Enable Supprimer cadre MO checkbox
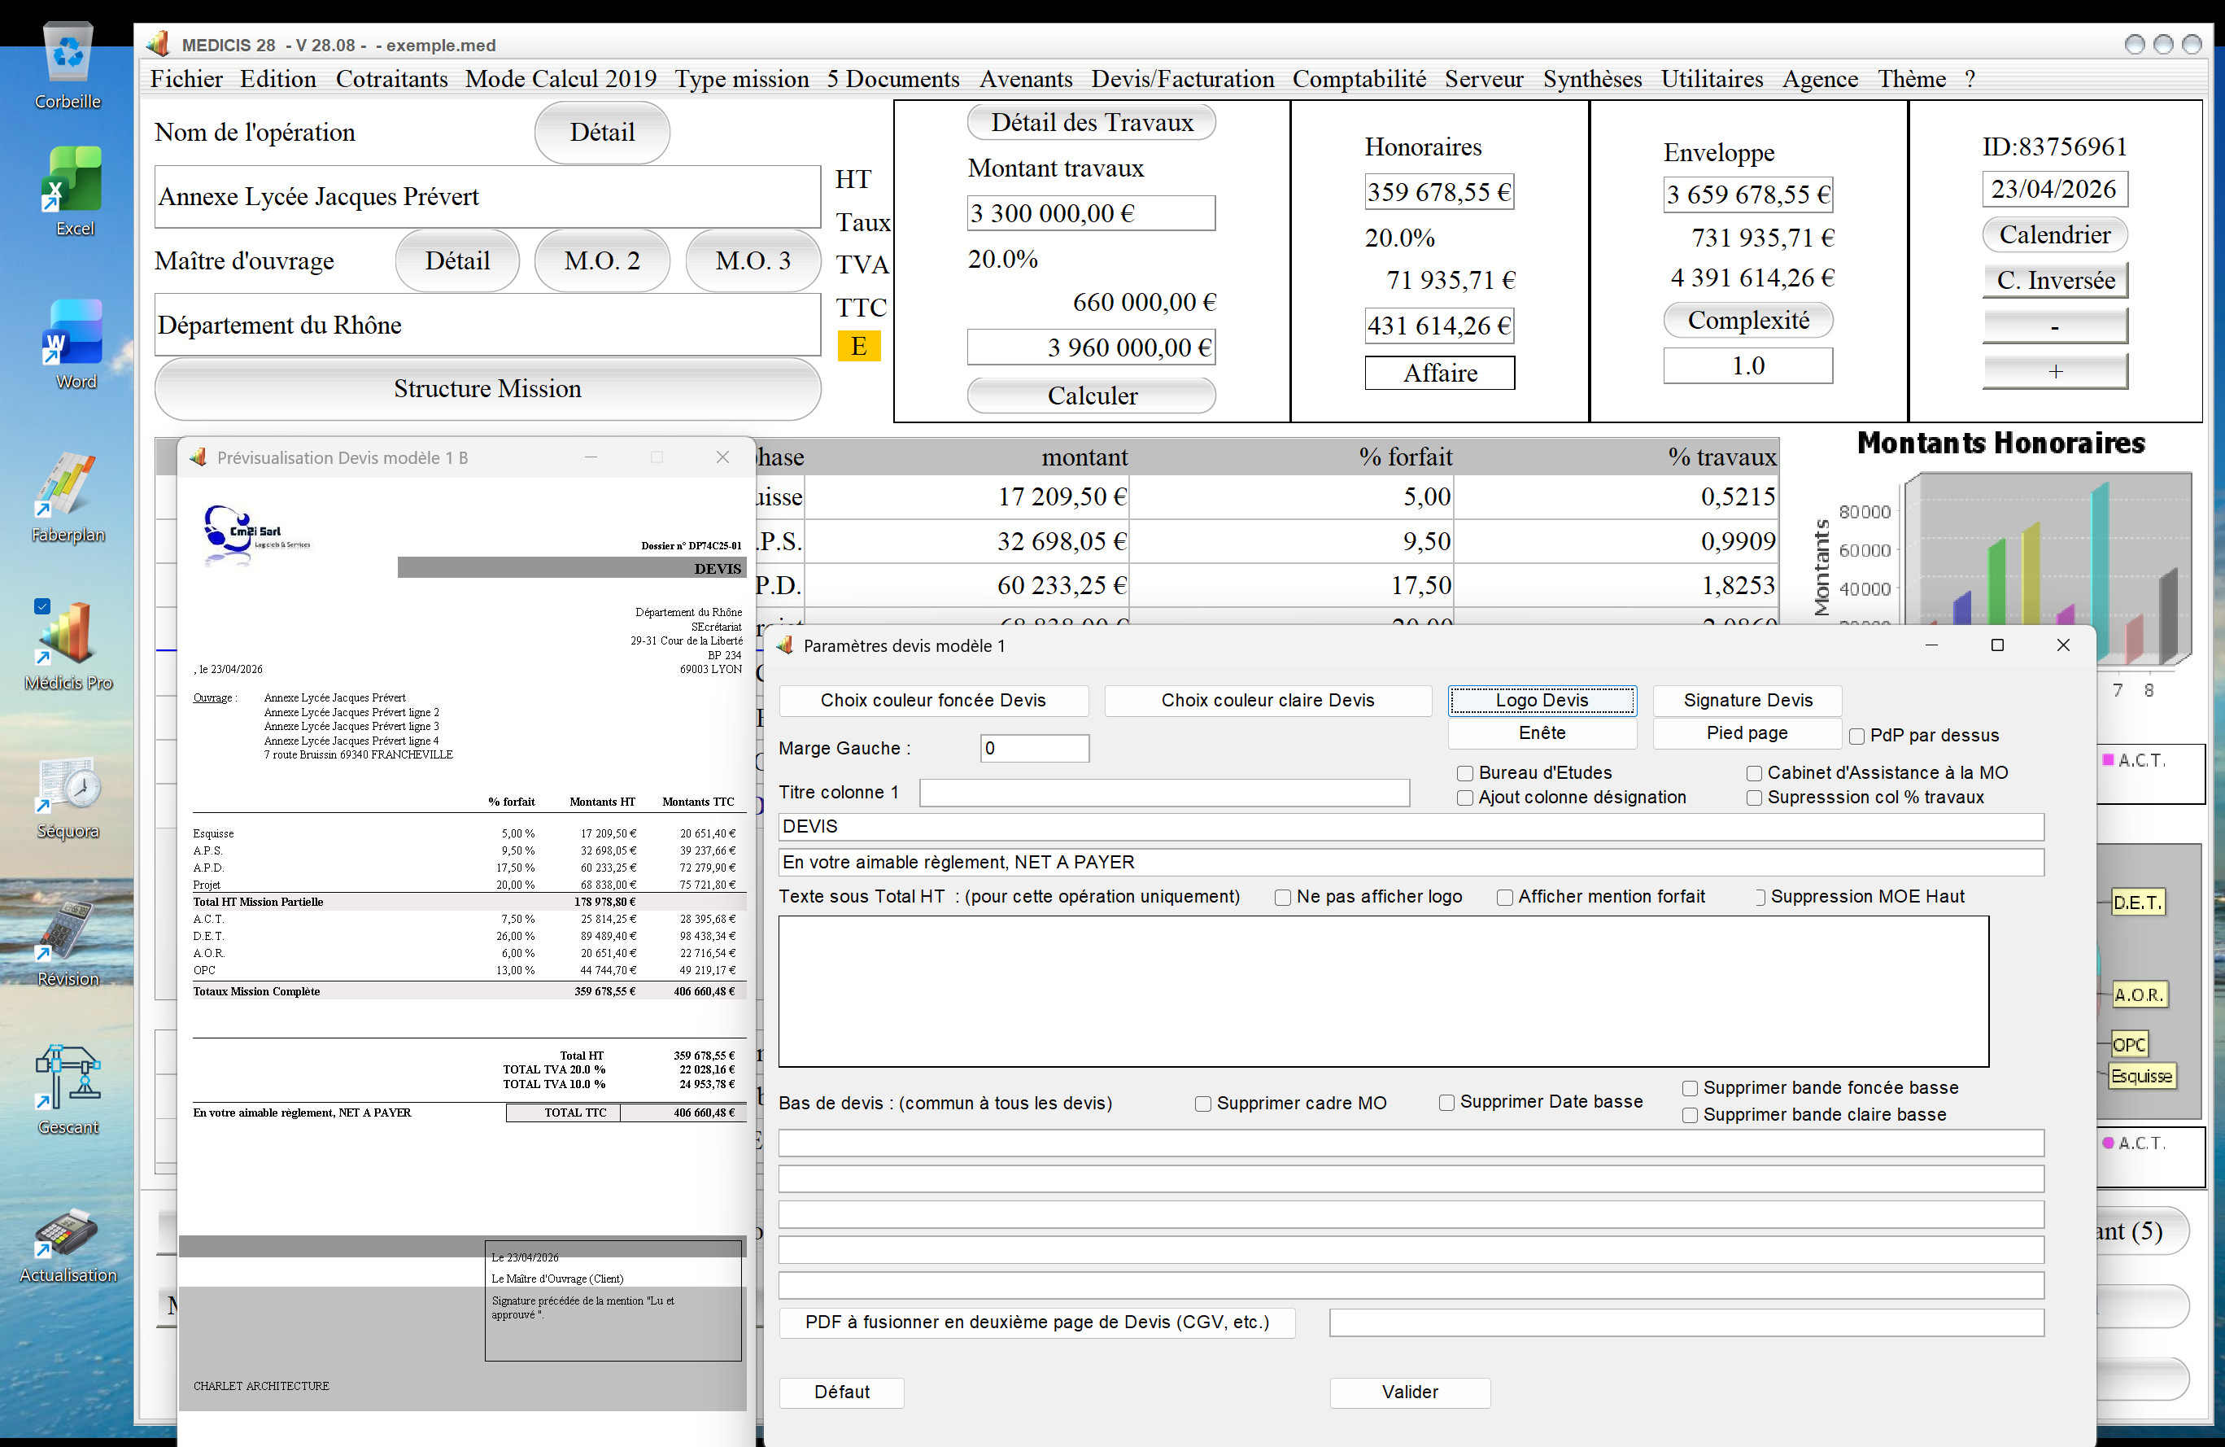This screenshot has width=2225, height=1447. [x=1203, y=1104]
